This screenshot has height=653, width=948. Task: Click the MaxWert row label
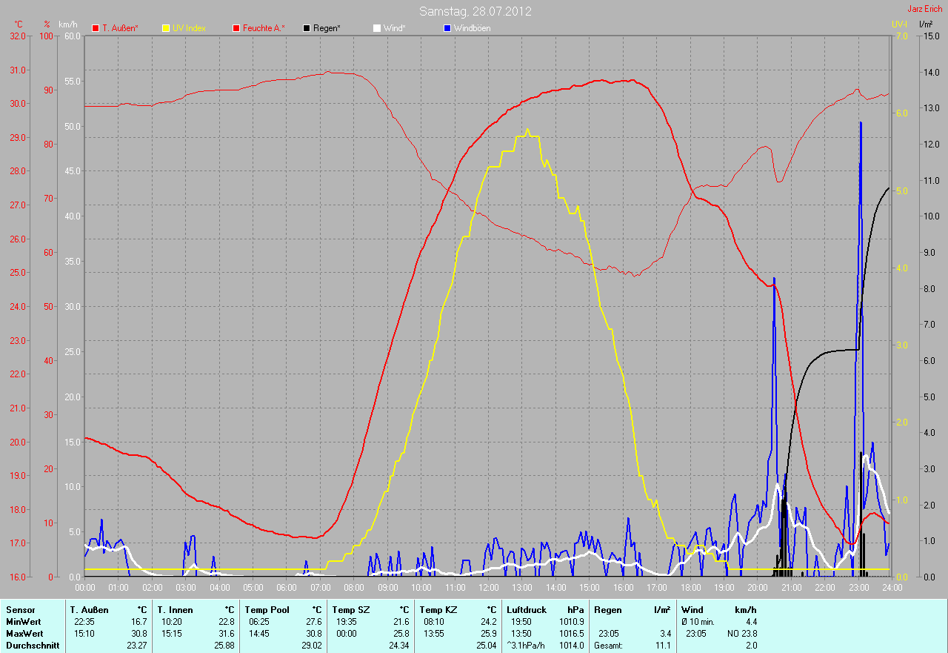[24, 634]
